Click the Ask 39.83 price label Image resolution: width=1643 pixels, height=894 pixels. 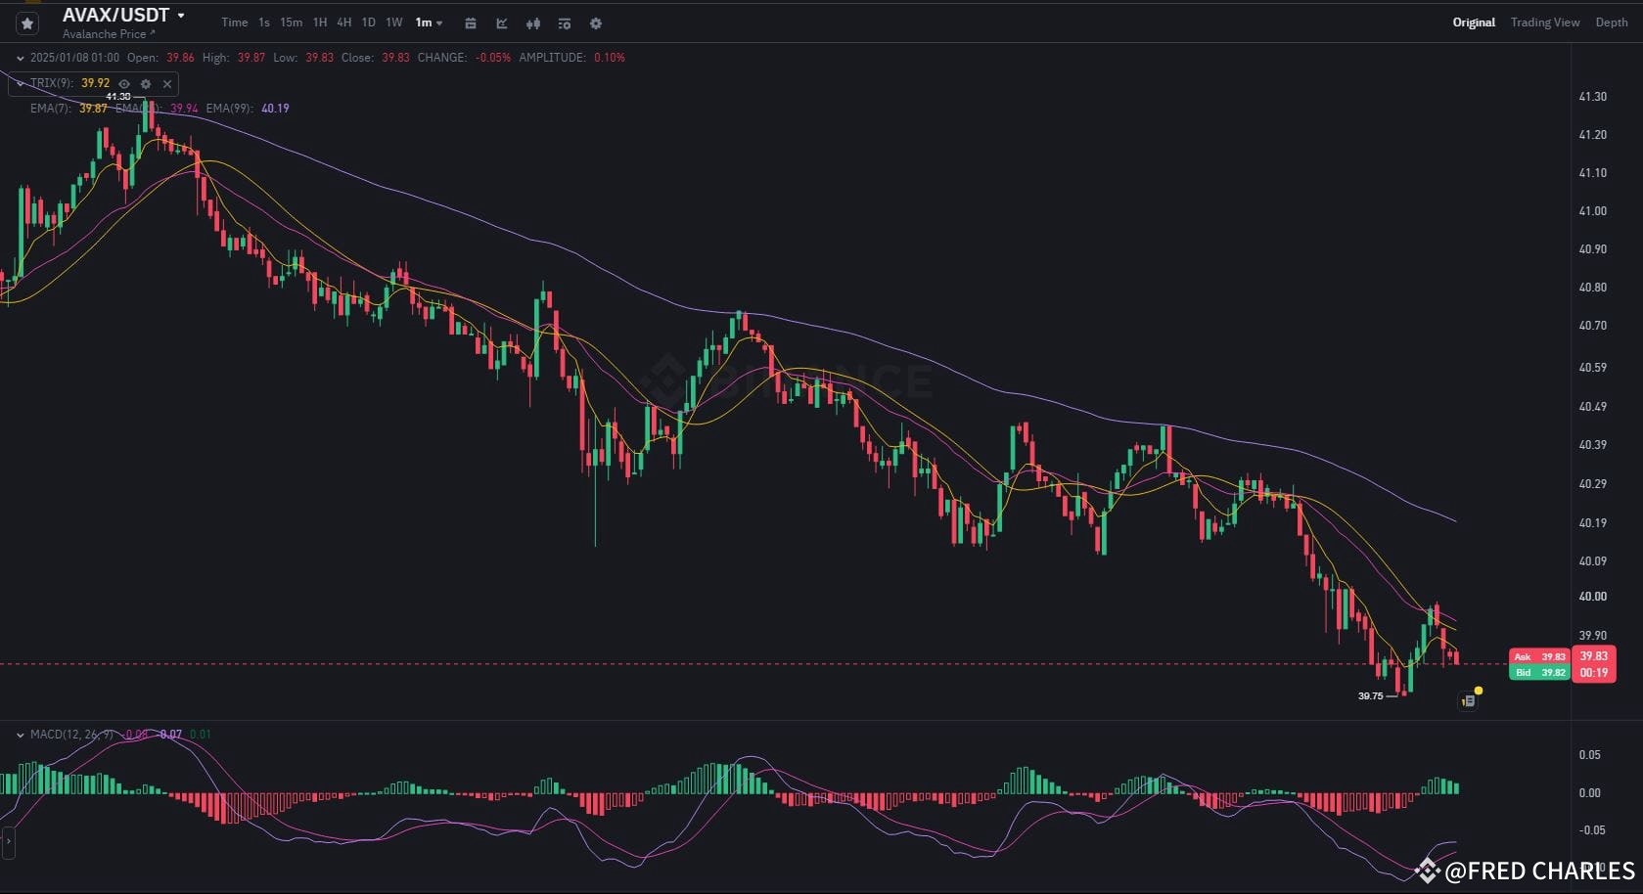[x=1538, y=656]
